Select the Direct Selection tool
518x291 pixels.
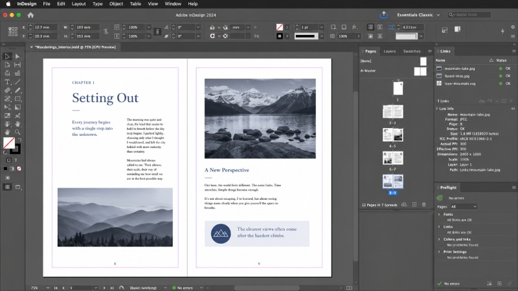pyautogui.click(x=17, y=56)
